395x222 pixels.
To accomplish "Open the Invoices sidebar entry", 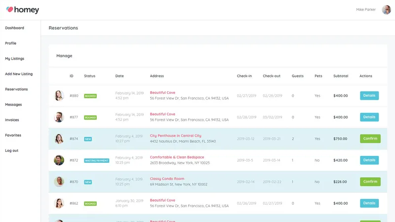I will coord(12,120).
